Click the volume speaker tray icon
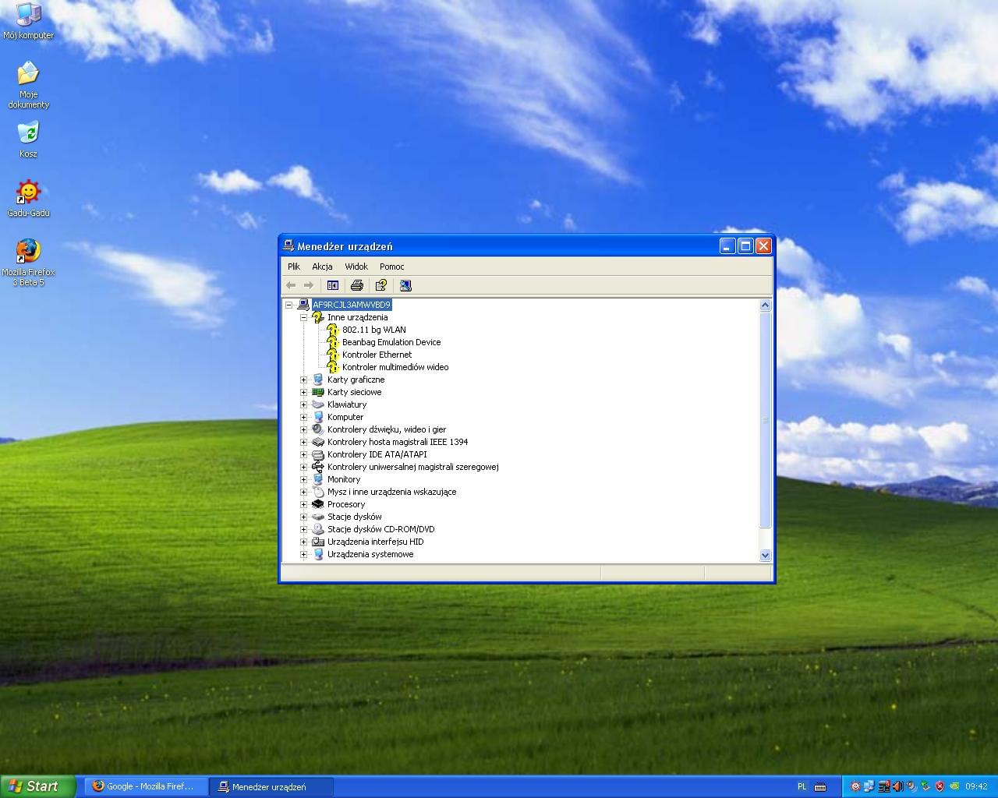998x798 pixels. 897,786
